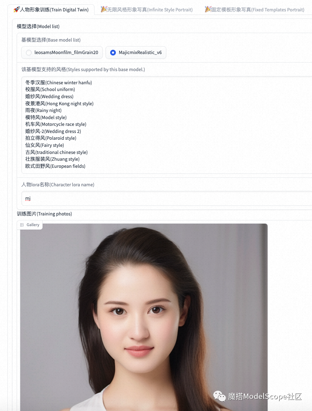The width and height of the screenshot is (312, 411).
Task: Click the uploaded training portrait photo
Action: click(x=144, y=317)
